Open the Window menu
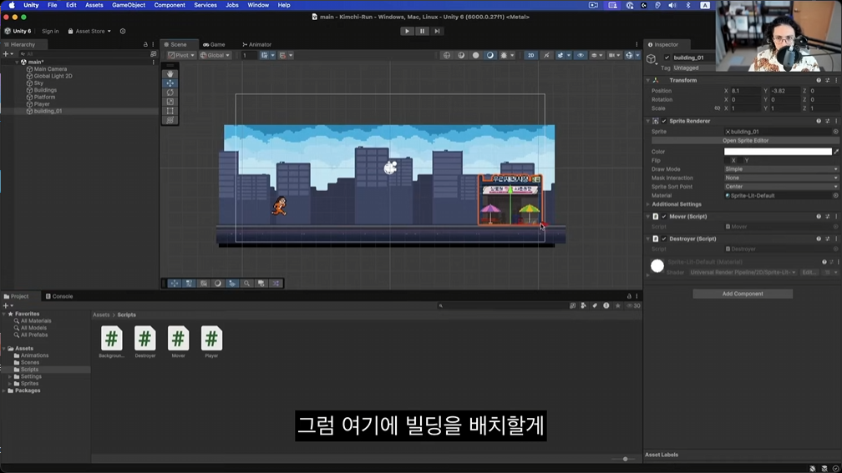 tap(258, 5)
